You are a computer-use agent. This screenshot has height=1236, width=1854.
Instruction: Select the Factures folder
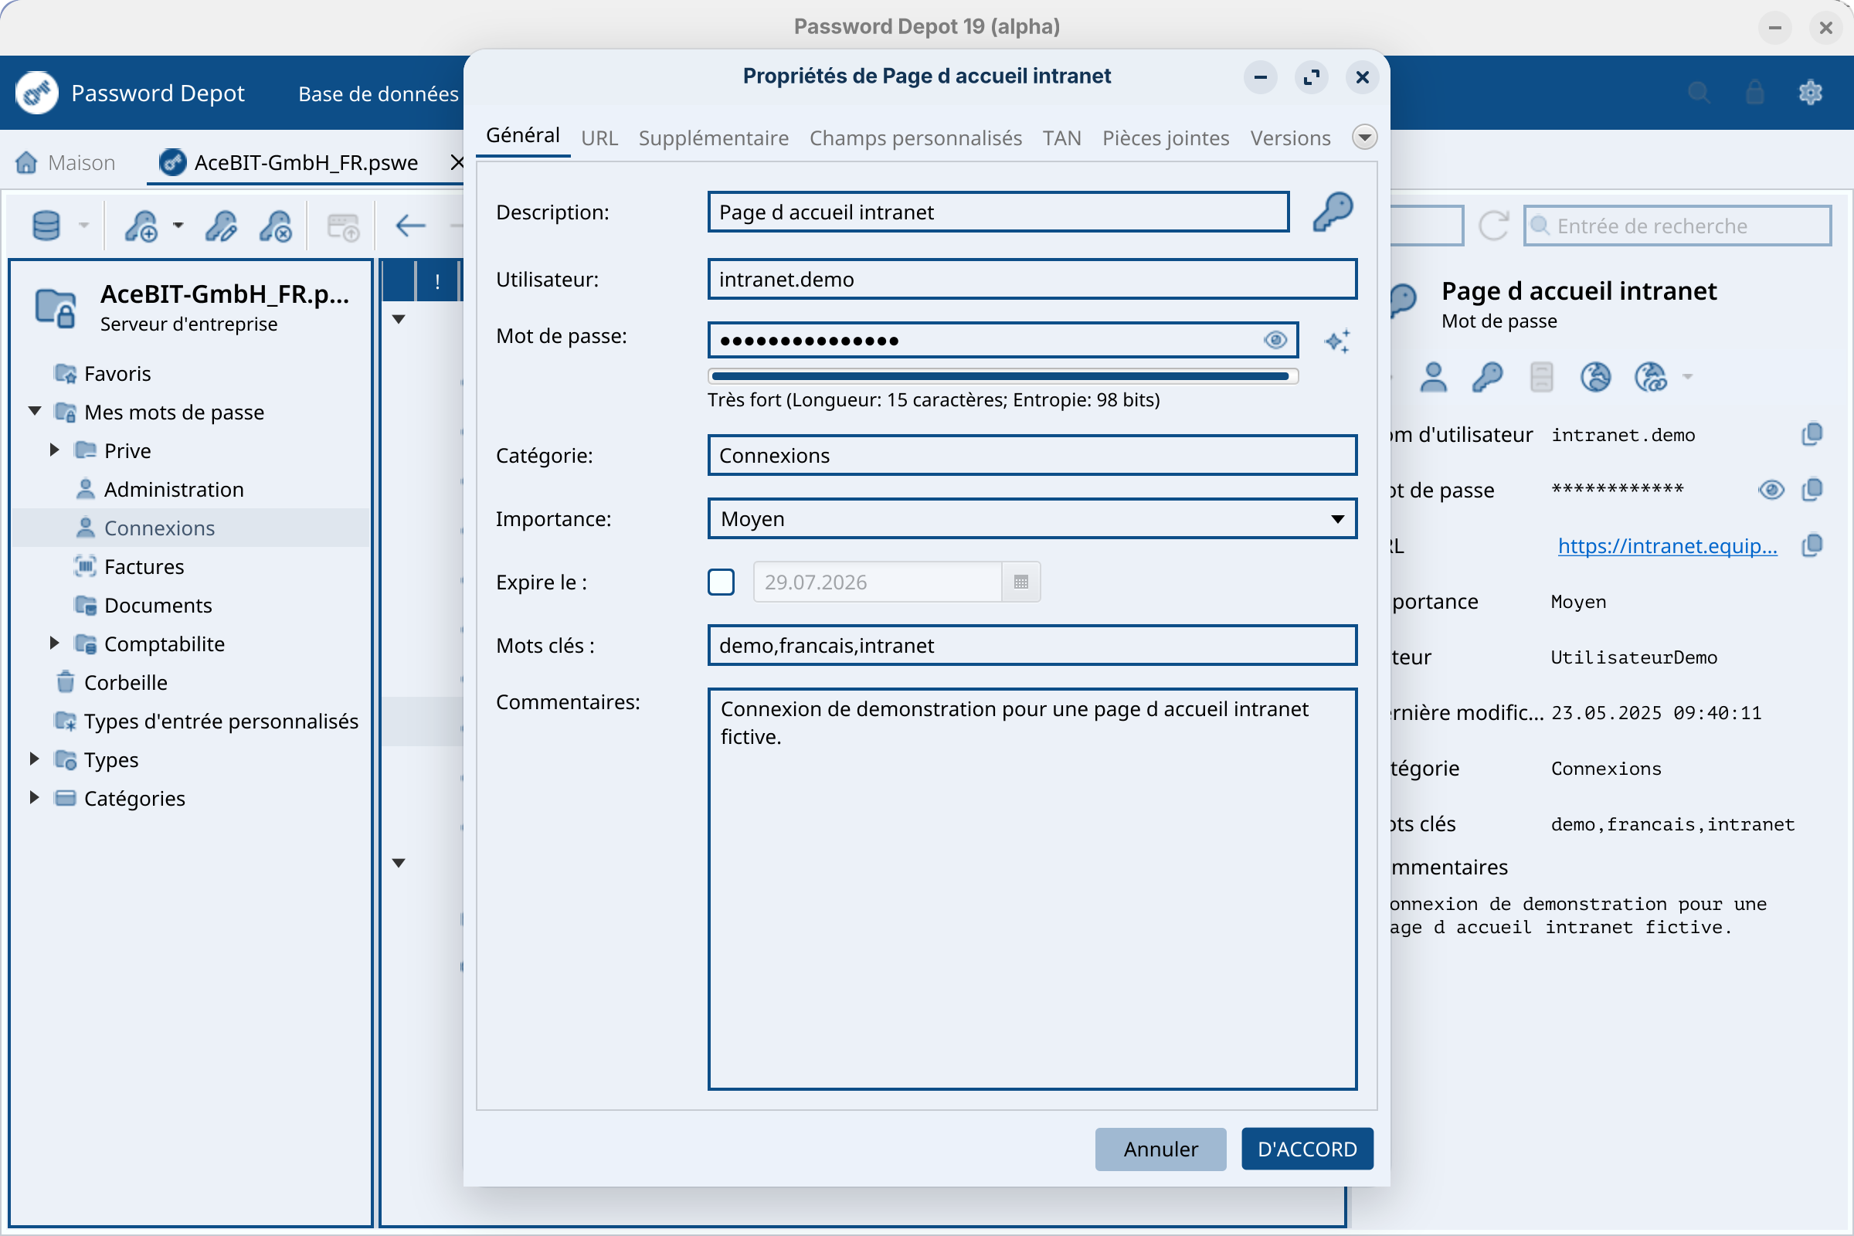point(144,567)
